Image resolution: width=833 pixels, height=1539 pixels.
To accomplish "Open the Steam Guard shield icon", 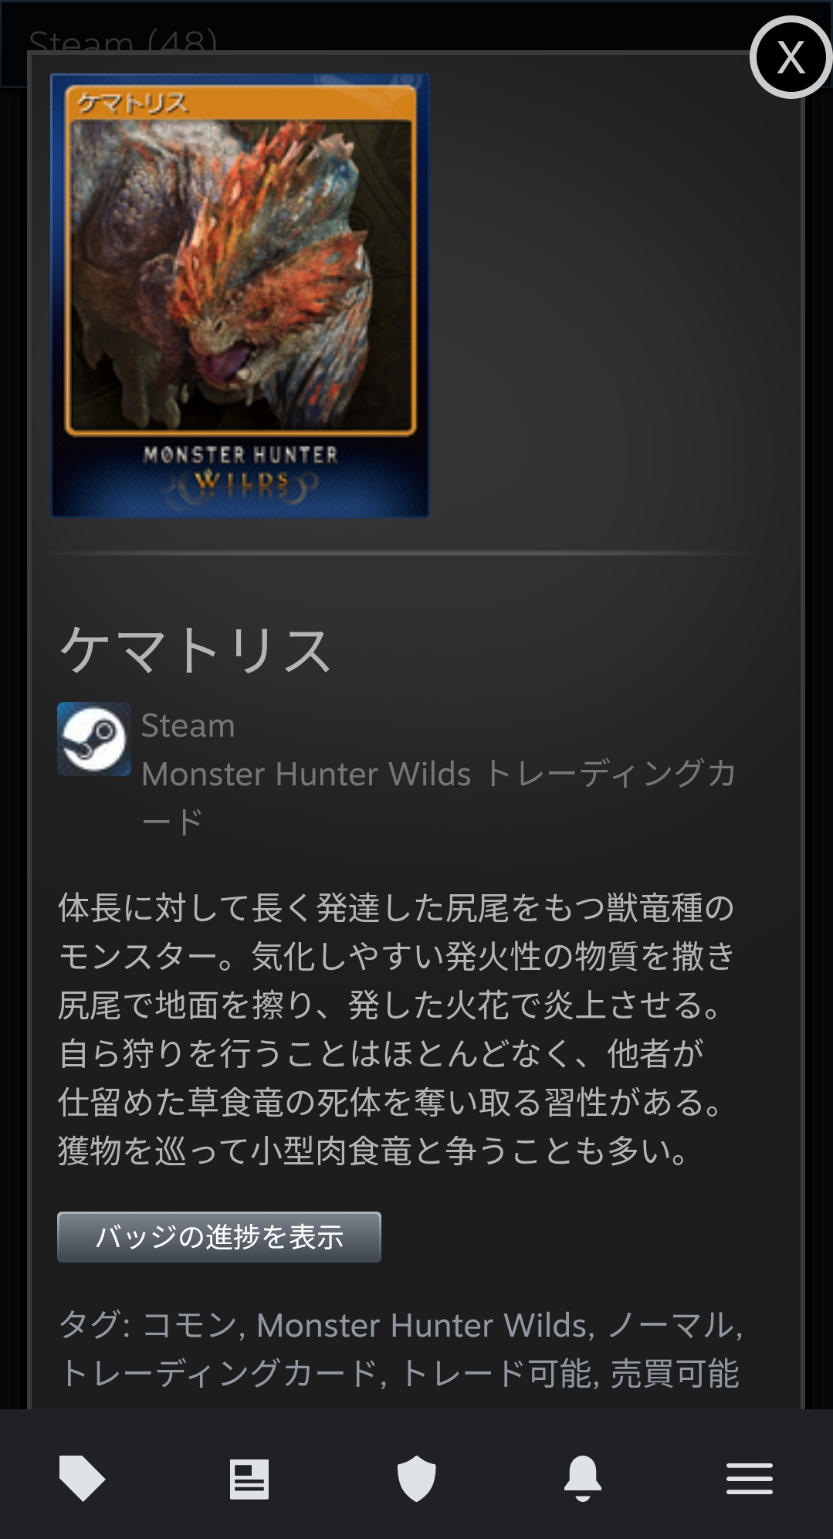I will pos(416,1479).
